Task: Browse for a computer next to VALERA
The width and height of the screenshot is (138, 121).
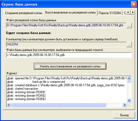Action: tap(129, 44)
